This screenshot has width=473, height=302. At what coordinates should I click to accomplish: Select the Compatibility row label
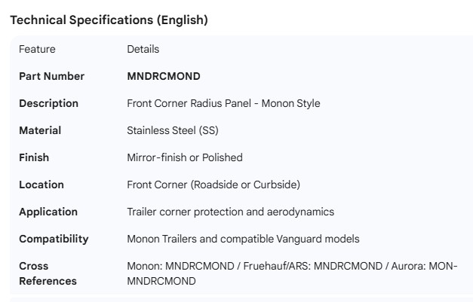(54, 239)
